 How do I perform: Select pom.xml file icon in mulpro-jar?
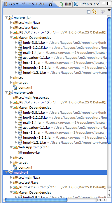(15, 88)
